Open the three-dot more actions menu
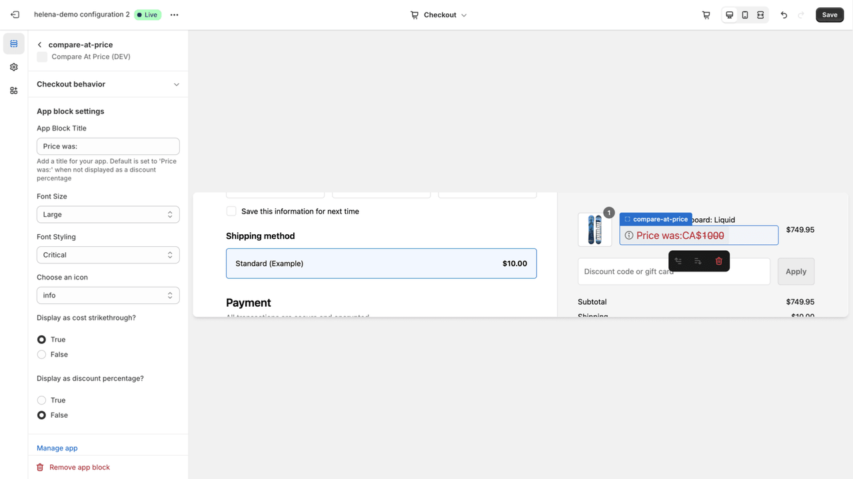This screenshot has height=479, width=853. 175,15
